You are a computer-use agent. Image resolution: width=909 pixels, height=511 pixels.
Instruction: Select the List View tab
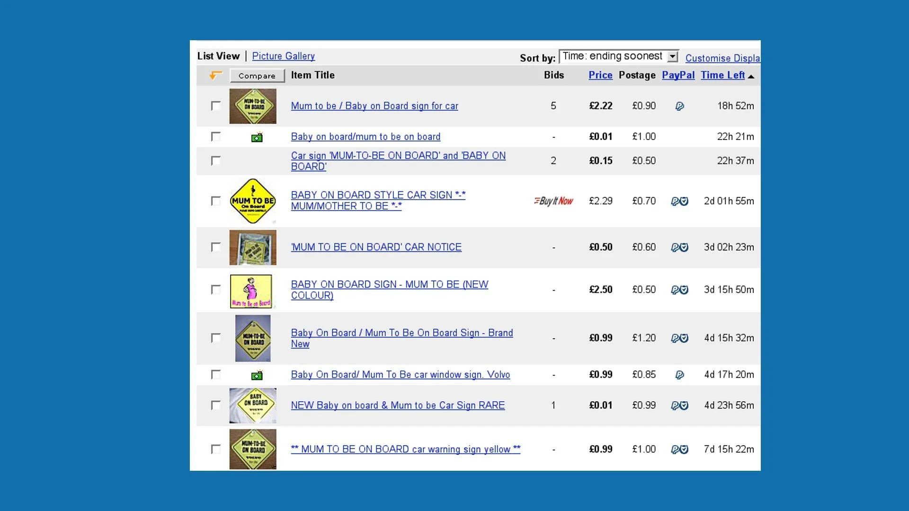218,56
